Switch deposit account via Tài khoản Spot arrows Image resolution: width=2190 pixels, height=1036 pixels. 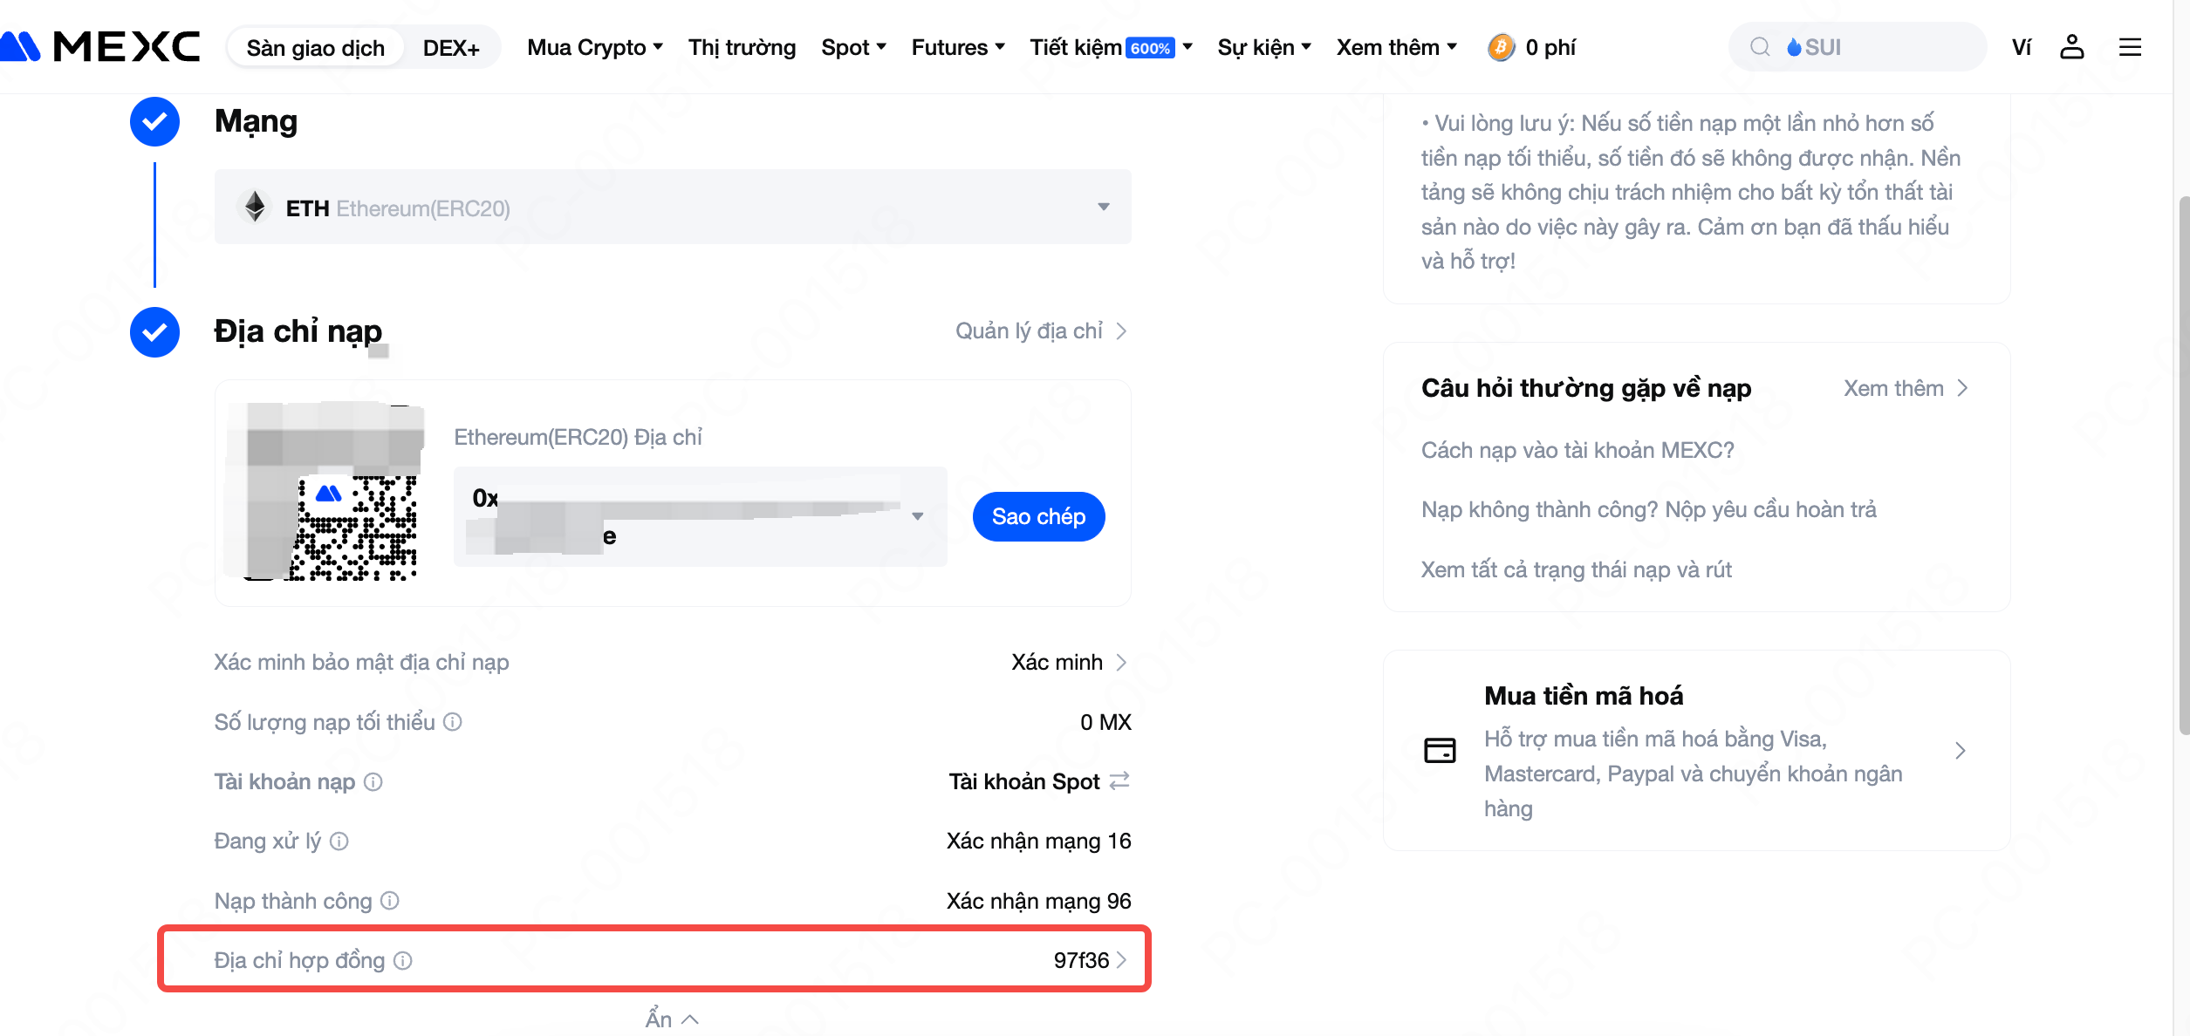(1119, 780)
